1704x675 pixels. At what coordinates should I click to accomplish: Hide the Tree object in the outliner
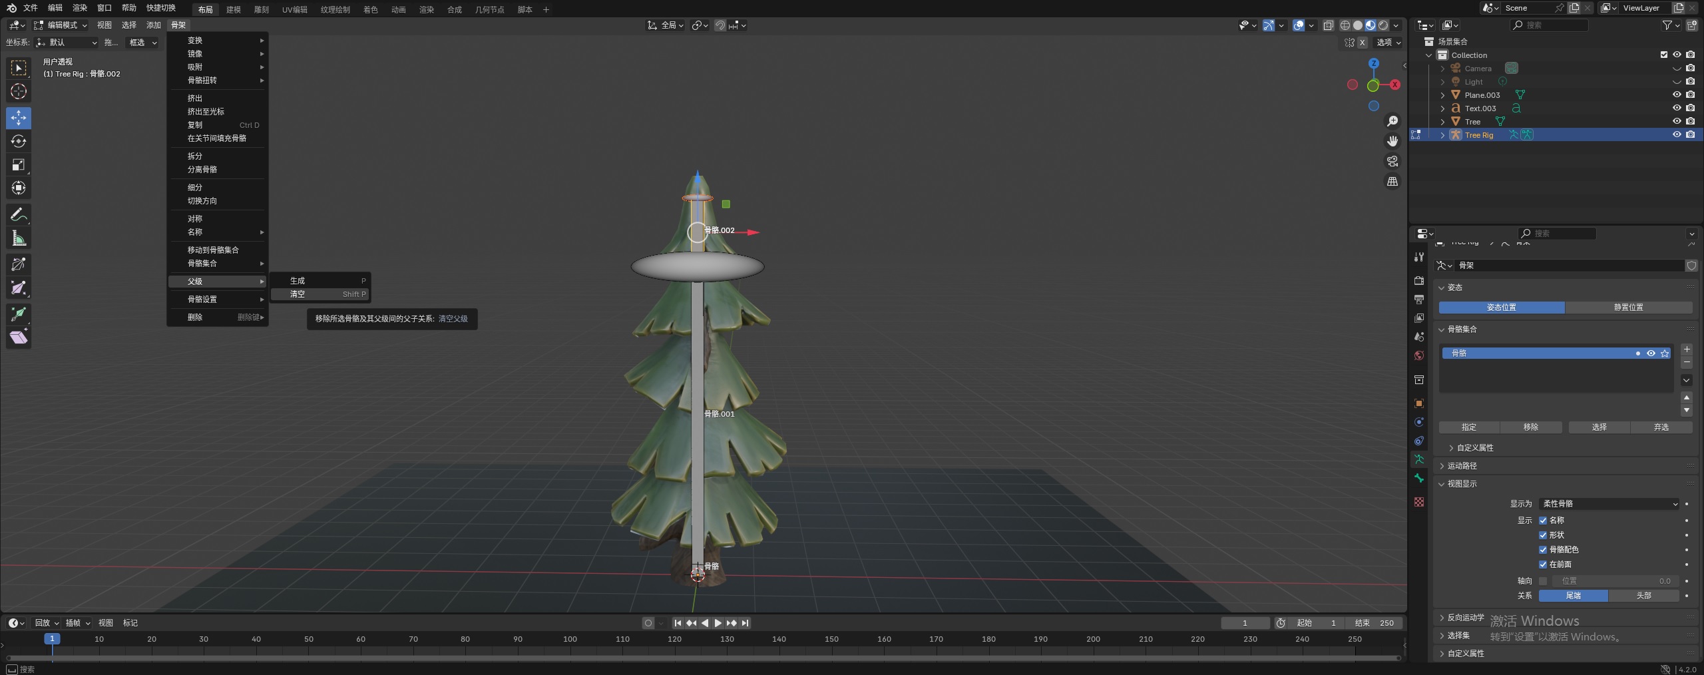pyautogui.click(x=1677, y=121)
